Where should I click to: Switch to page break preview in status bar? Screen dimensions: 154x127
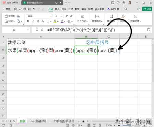pyautogui.click(x=94, y=125)
